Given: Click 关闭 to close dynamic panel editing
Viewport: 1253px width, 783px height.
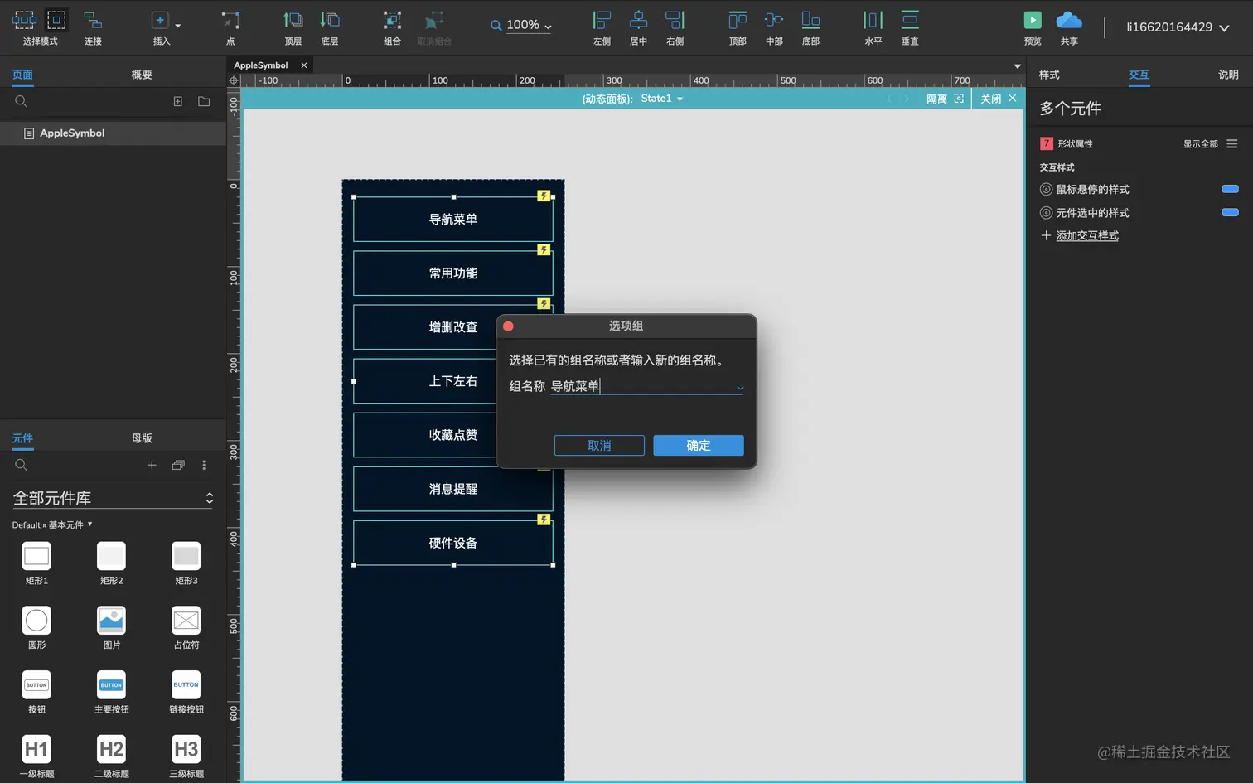Looking at the screenshot, I should click(x=998, y=99).
